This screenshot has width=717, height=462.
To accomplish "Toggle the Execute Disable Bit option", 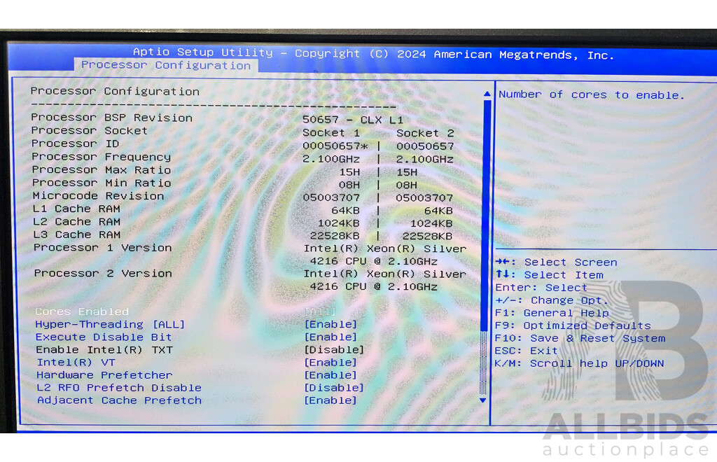I will tap(196, 337).
